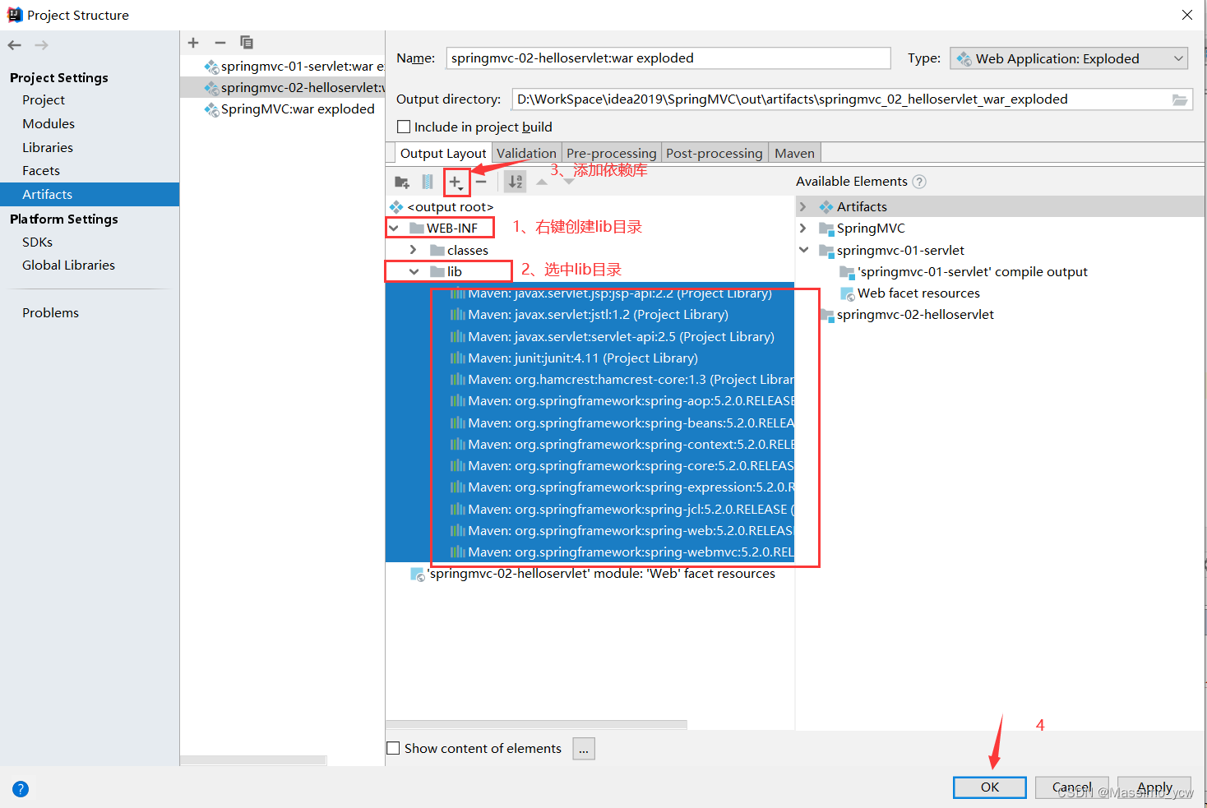Create directory in output layout toolbar
This screenshot has width=1207, height=808.
402,182
